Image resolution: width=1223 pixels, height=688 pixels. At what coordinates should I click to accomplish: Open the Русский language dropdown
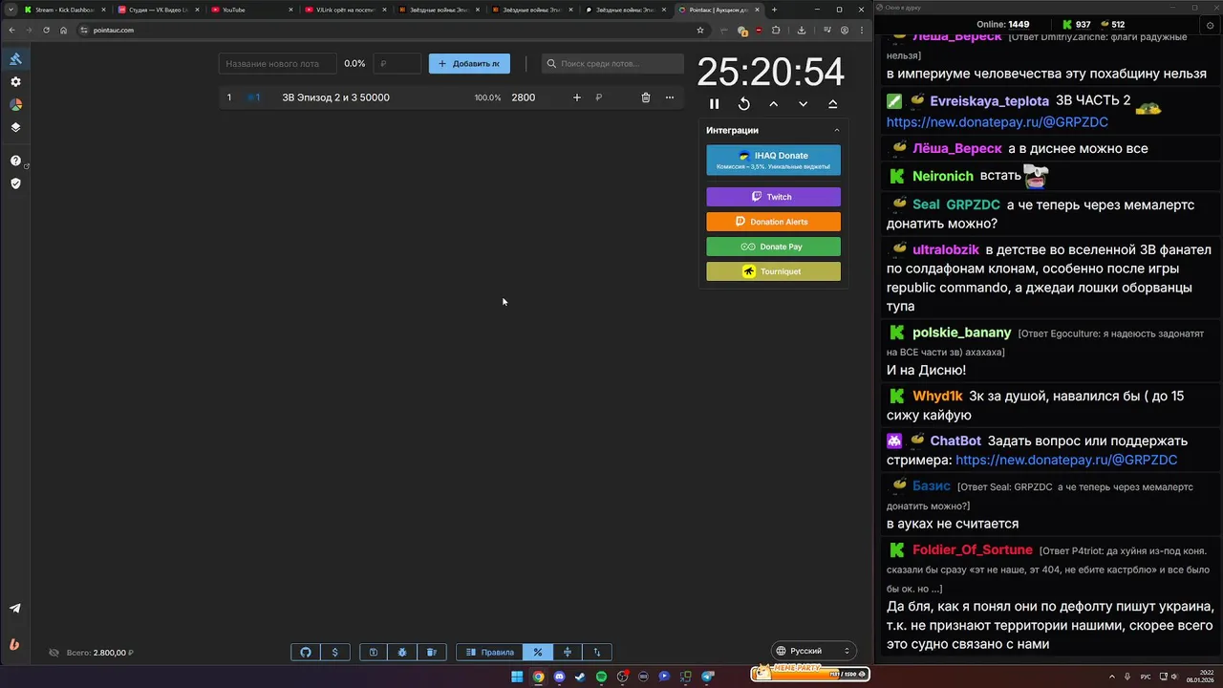[812, 651]
